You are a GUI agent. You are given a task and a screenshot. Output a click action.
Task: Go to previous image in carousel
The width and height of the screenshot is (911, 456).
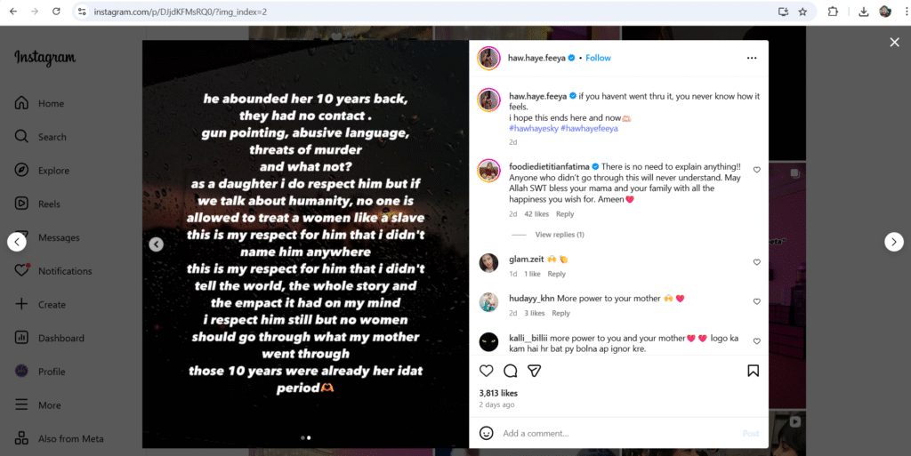[156, 244]
